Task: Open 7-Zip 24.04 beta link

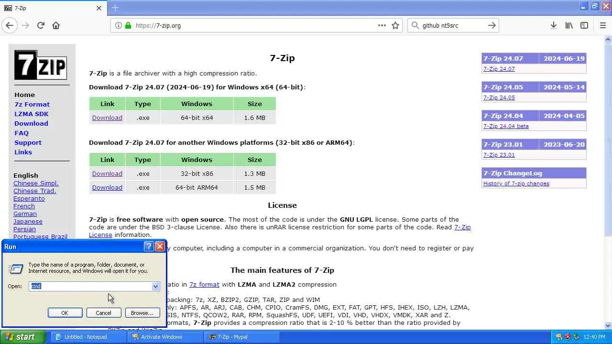Action: 506,126
